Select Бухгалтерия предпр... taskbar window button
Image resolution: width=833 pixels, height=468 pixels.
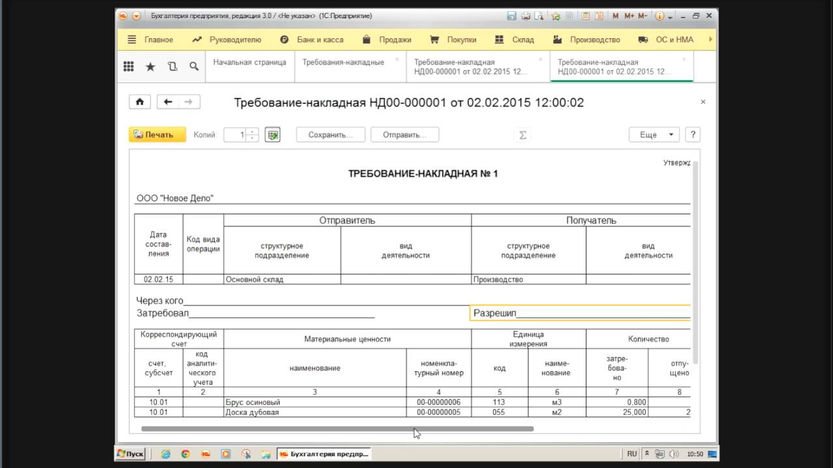point(324,454)
